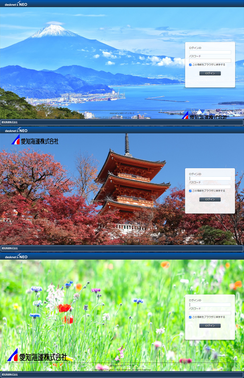Click 愛知海運株式会社 logo on flower field background
Screen dimensions: 244x378
point(37,356)
